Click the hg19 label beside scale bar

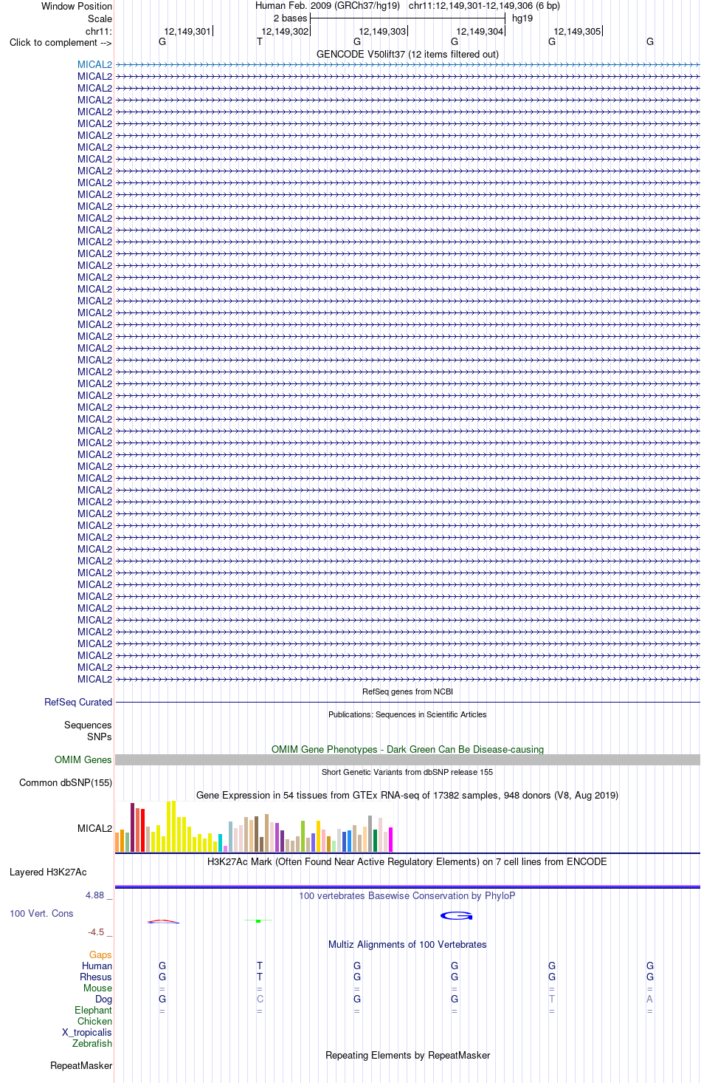coord(522,18)
